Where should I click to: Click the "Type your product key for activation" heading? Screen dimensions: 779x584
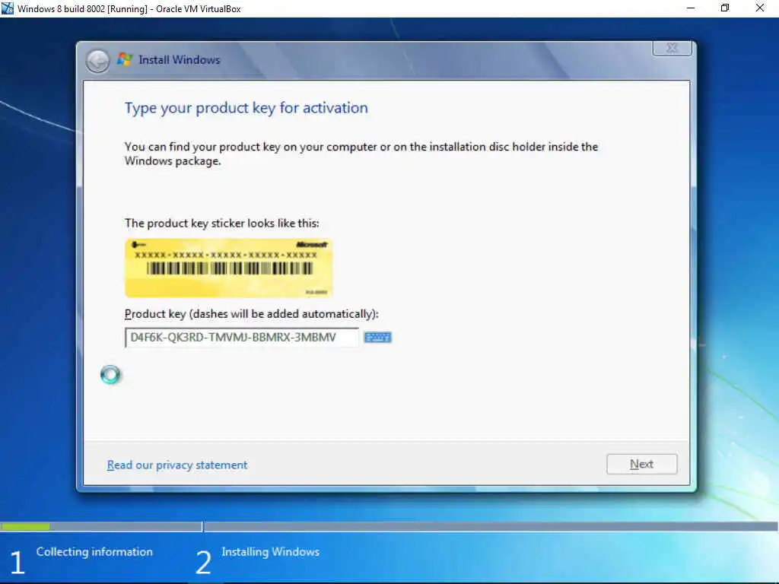(x=246, y=108)
